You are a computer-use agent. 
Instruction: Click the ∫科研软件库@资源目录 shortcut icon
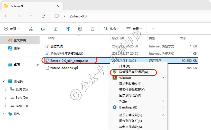(47, 53)
